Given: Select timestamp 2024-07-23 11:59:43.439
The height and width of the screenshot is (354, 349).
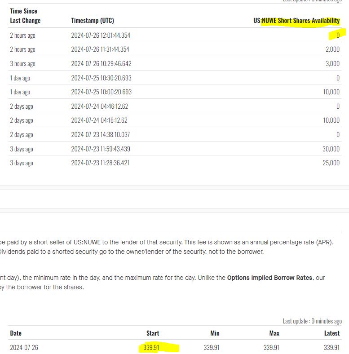Looking at the screenshot, I should [x=101, y=149].
